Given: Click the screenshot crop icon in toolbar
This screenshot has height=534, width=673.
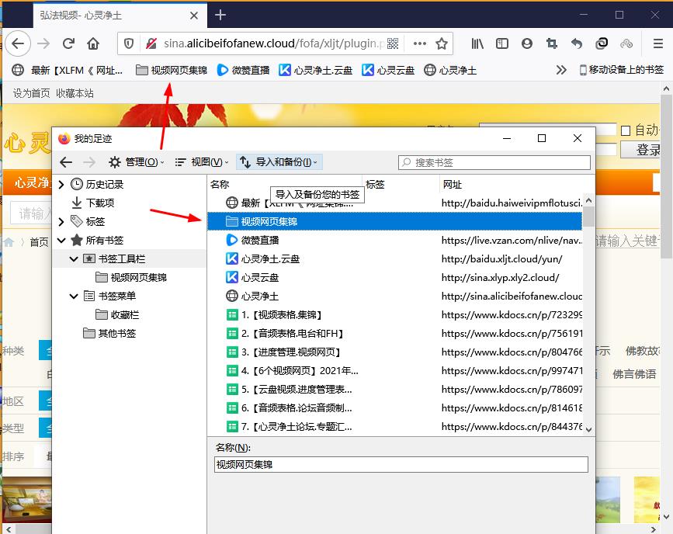Looking at the screenshot, I should (552, 43).
